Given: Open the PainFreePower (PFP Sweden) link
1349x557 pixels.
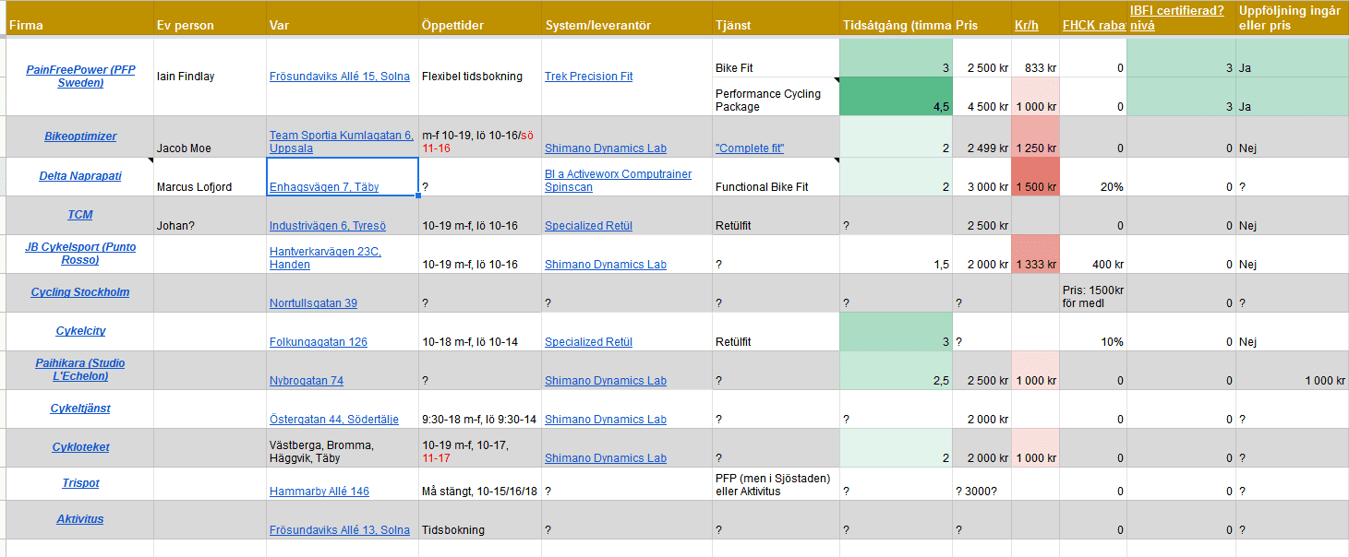Looking at the screenshot, I should (79, 76).
